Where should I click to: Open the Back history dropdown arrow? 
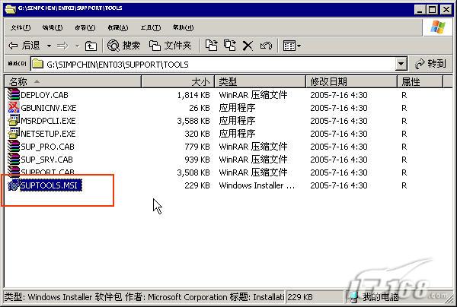(x=47, y=46)
